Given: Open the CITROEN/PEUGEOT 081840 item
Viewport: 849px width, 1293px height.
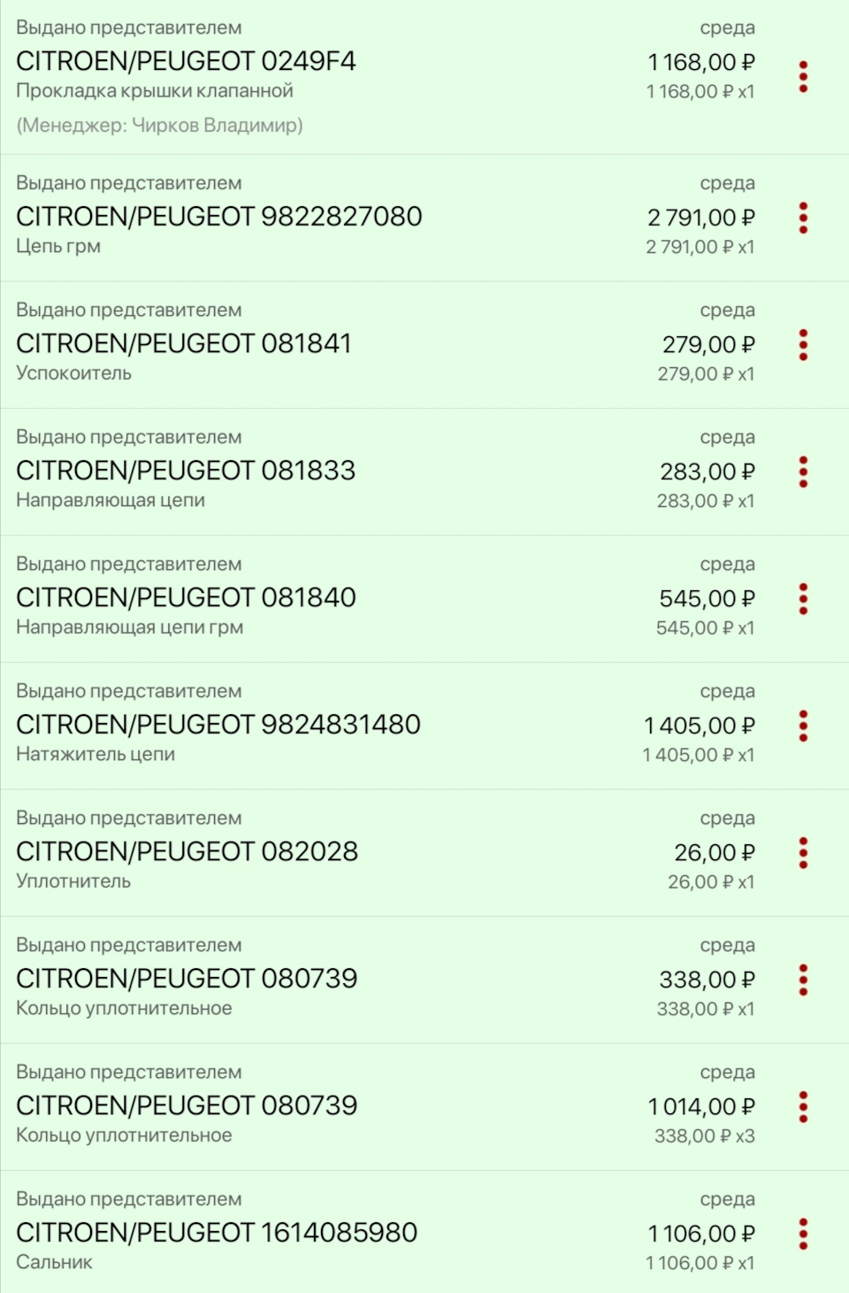Looking at the screenshot, I should tap(186, 597).
